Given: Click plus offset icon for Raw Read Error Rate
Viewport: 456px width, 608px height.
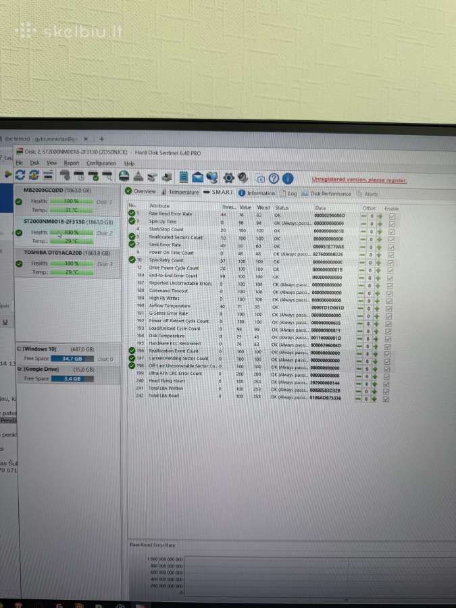Looking at the screenshot, I should (x=380, y=216).
